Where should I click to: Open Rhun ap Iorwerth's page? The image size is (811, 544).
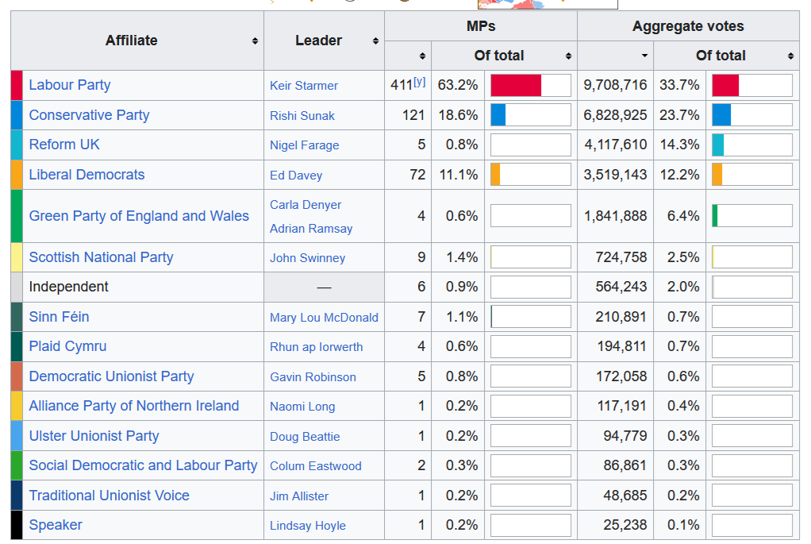(x=316, y=347)
